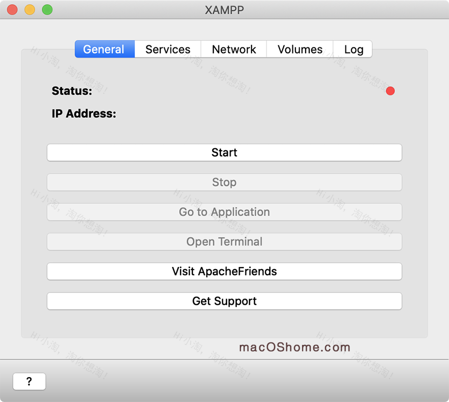449x402 pixels.
Task: Start the XAMPP server
Action: pos(224,152)
